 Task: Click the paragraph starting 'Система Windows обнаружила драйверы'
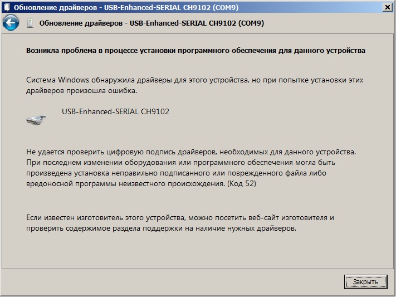coord(195,85)
